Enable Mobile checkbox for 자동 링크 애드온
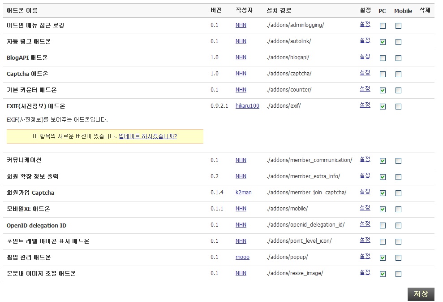This screenshot has height=302, width=443. pyautogui.click(x=398, y=42)
